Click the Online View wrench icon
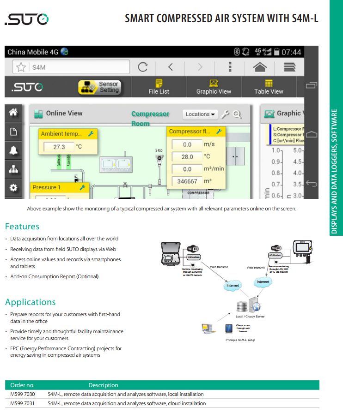 pos(225,114)
